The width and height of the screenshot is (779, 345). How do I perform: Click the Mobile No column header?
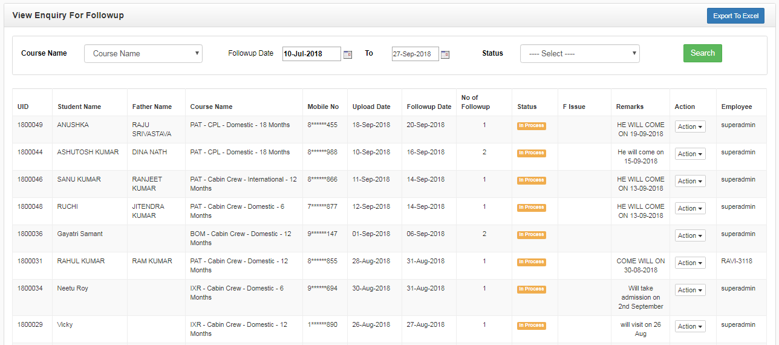click(x=323, y=107)
